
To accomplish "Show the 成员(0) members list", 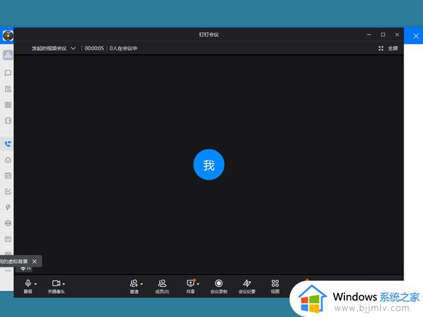I will pos(162,286).
